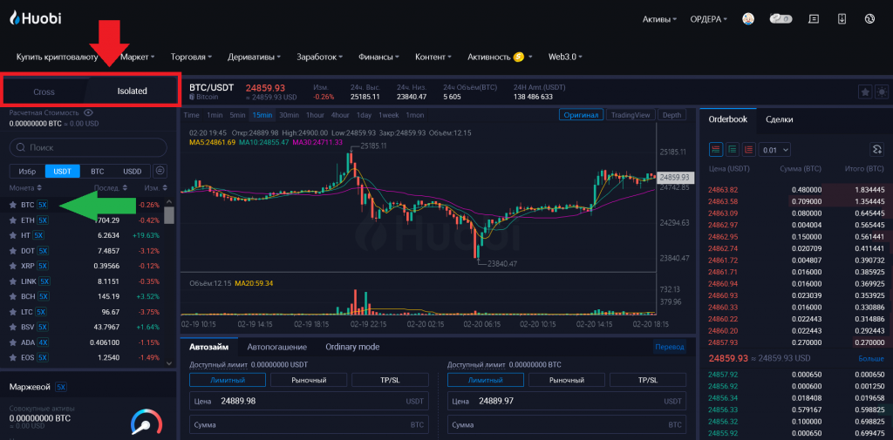Viewport: 893px width, 440px height.
Task: Set chart interval to 1day
Action: (x=365, y=115)
